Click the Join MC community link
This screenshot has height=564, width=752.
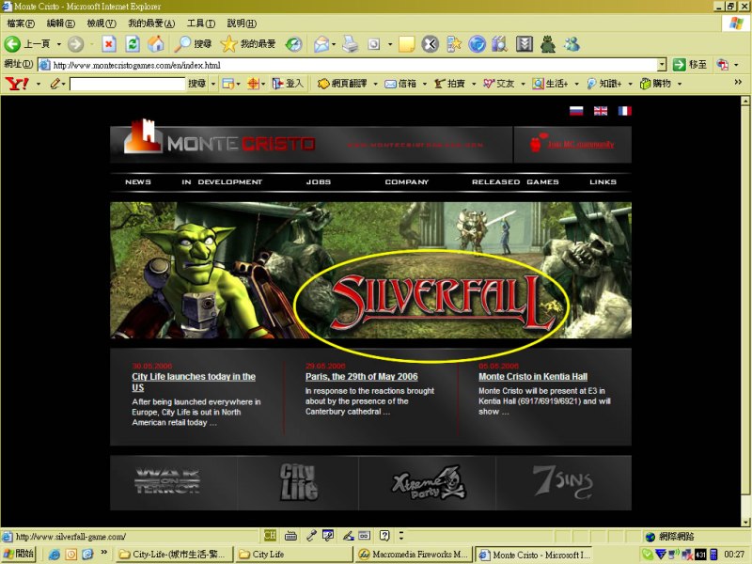(581, 145)
